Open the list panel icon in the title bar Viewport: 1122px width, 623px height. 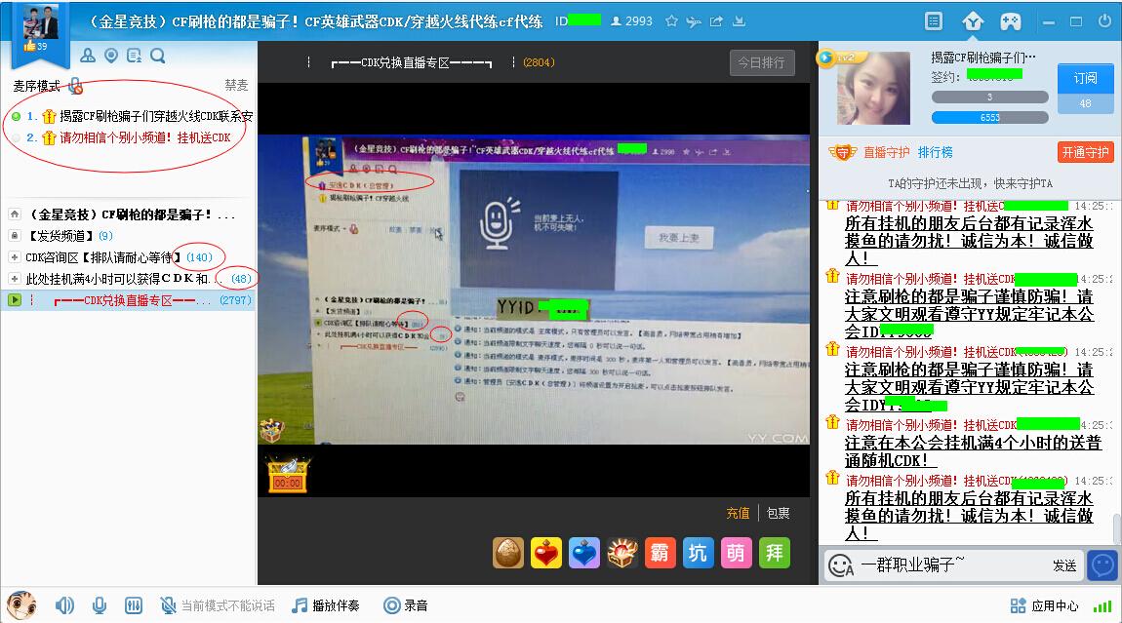934,21
